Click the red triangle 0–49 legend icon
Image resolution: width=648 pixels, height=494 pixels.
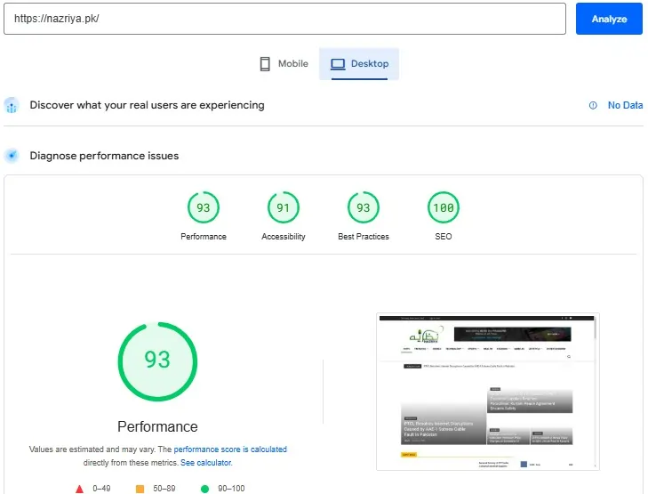[80, 489]
